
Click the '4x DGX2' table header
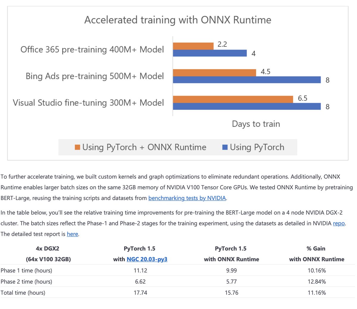pos(48,249)
